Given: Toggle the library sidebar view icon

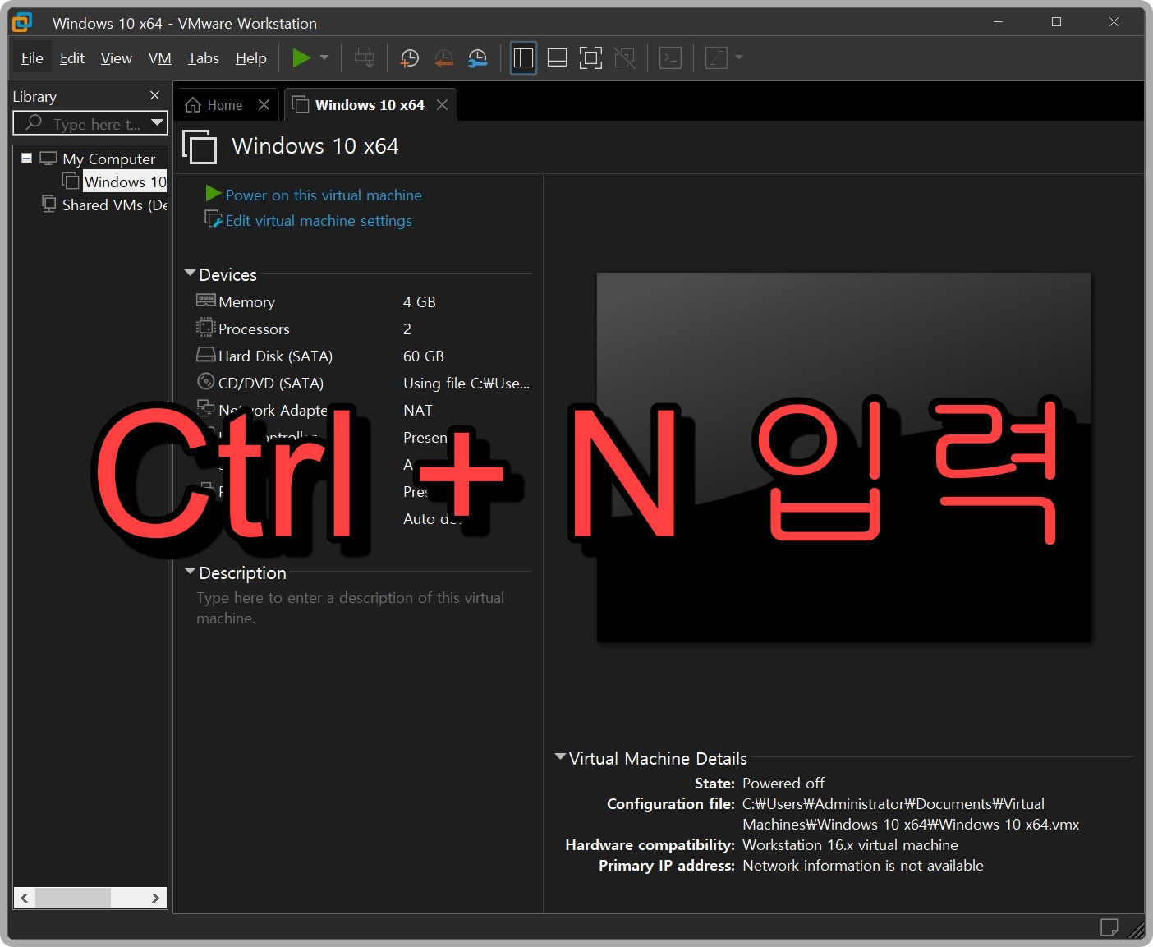Looking at the screenshot, I should coord(523,57).
